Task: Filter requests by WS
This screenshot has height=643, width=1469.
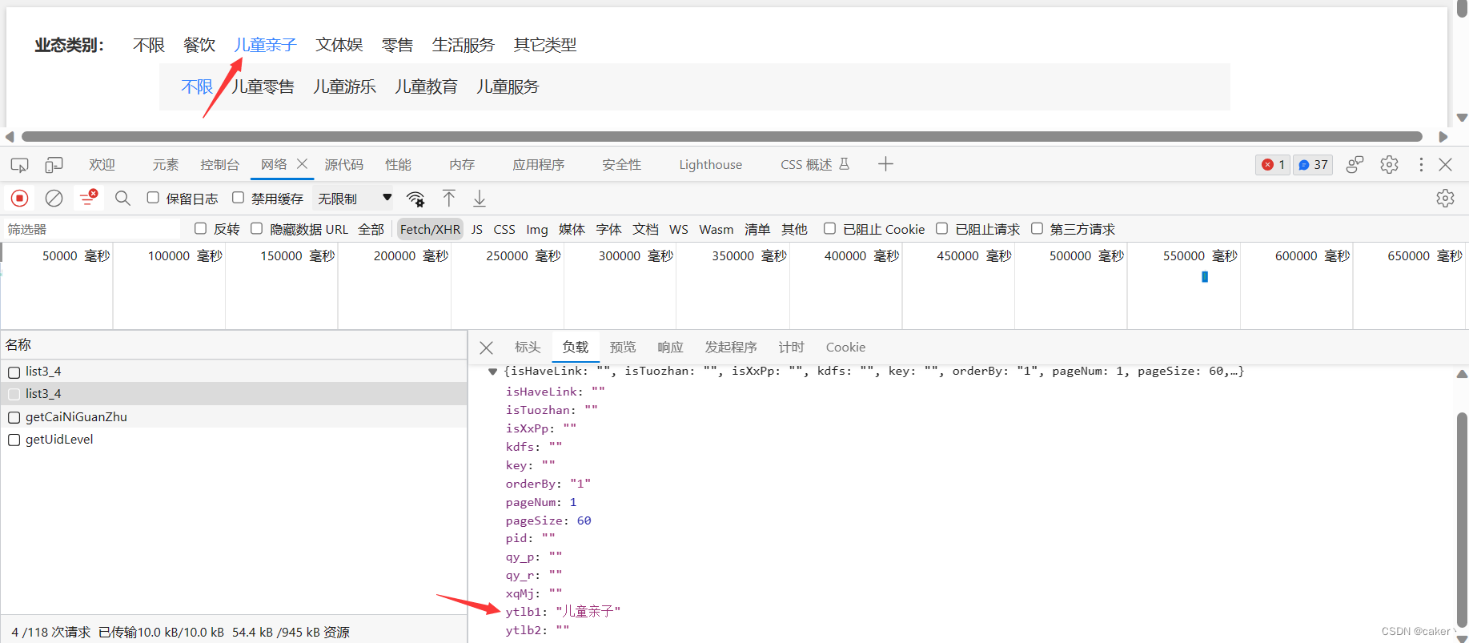Action: pos(679,229)
